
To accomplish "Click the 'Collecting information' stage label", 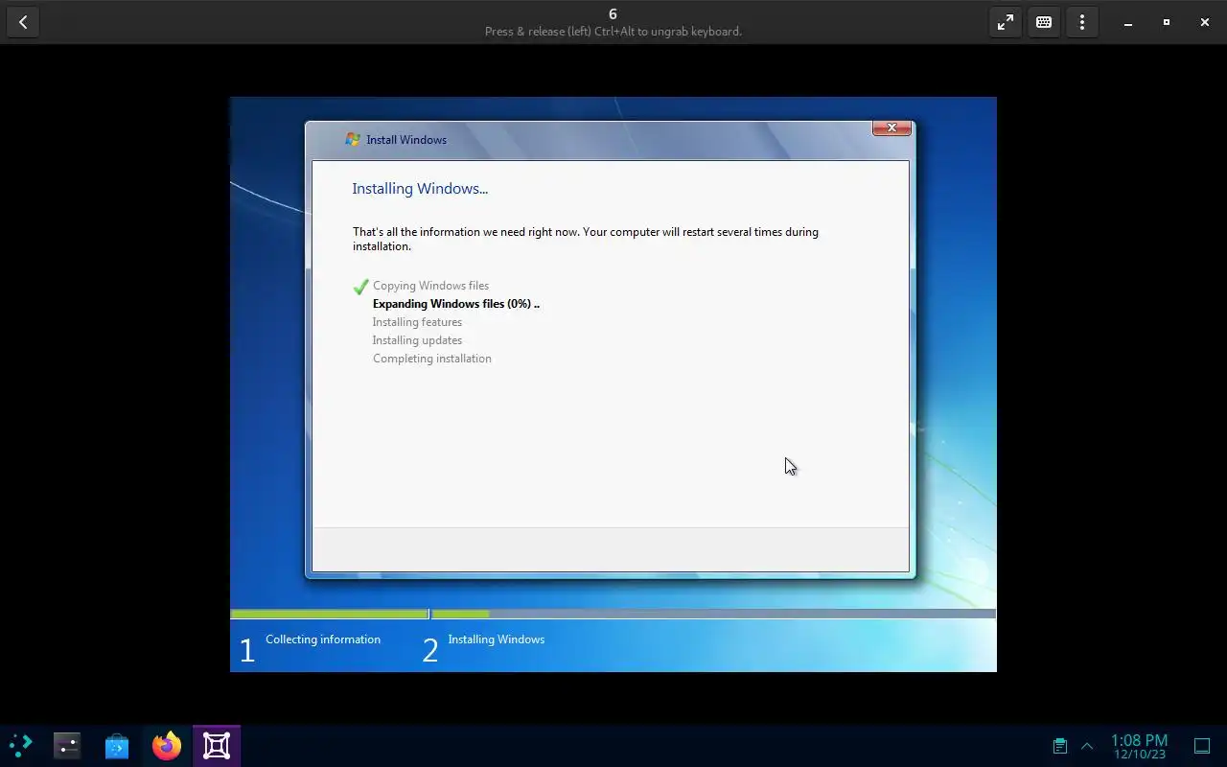I will click(x=323, y=639).
